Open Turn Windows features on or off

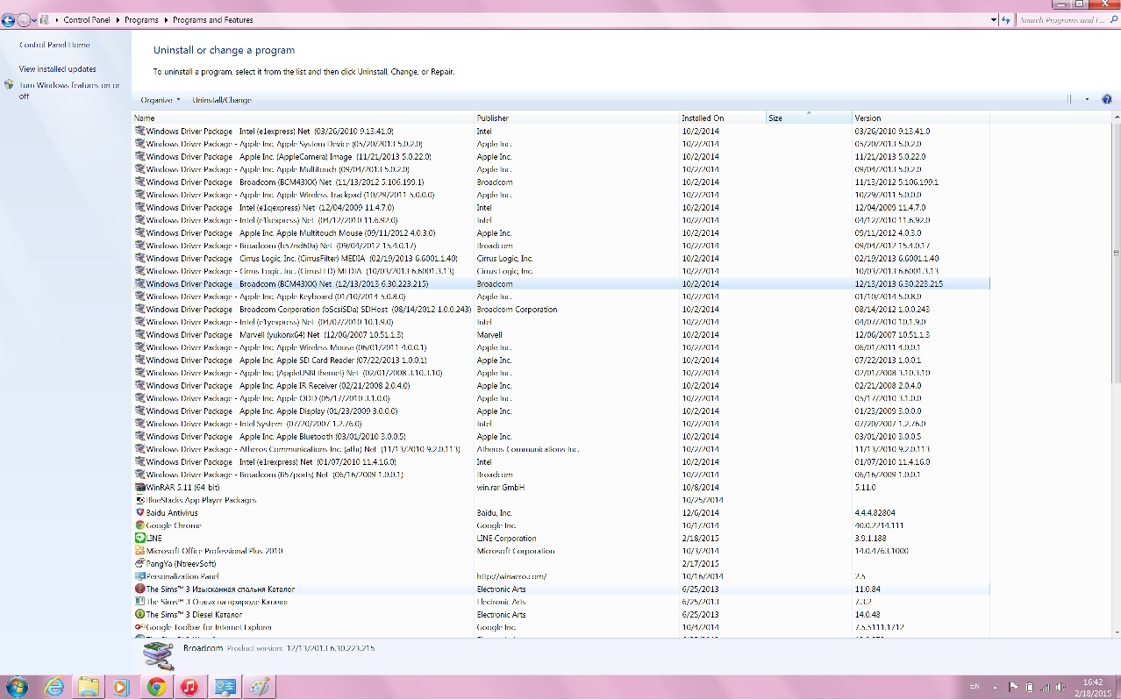[x=69, y=90]
